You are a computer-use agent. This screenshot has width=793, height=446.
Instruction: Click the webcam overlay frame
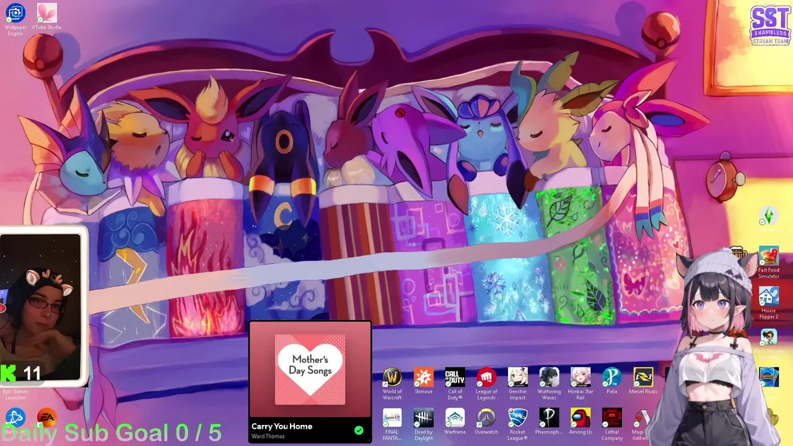(x=42, y=308)
